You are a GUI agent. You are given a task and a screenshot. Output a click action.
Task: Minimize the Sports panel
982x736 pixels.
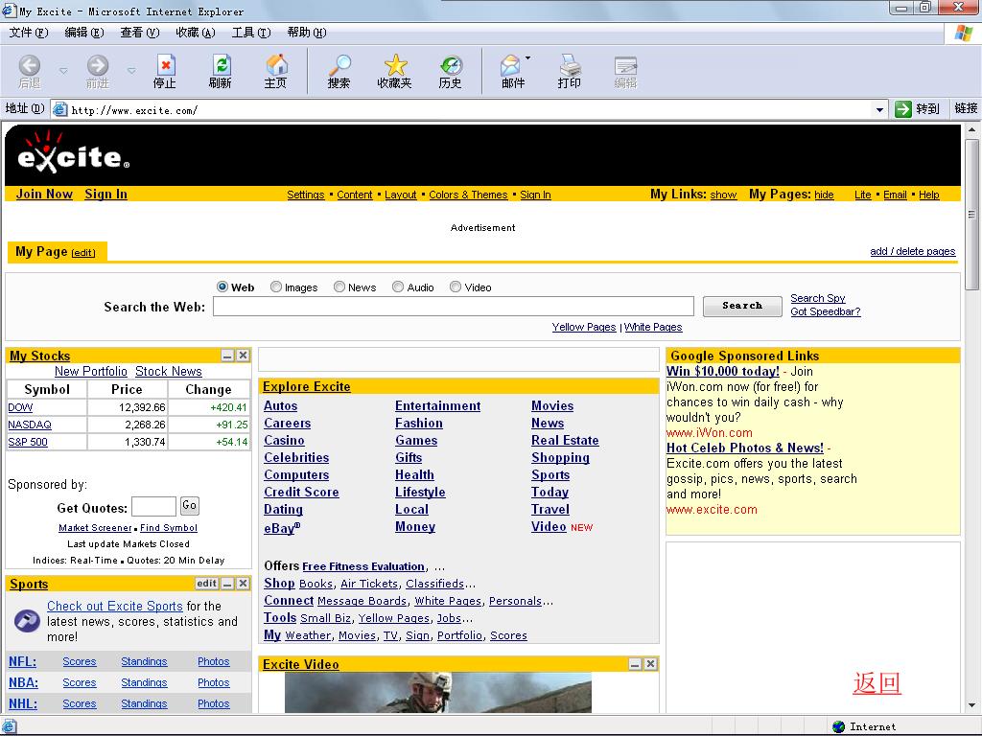point(227,584)
